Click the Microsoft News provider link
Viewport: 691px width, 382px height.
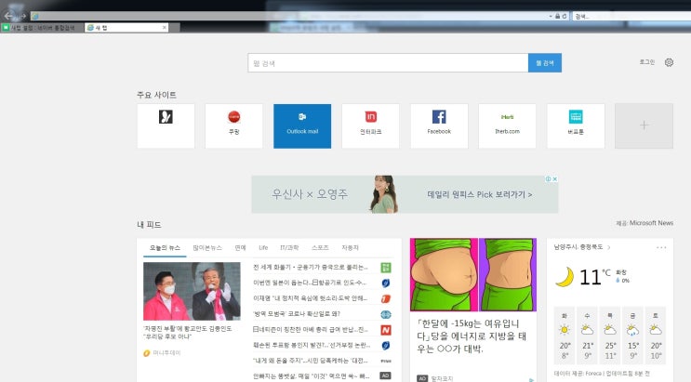[x=651, y=223]
